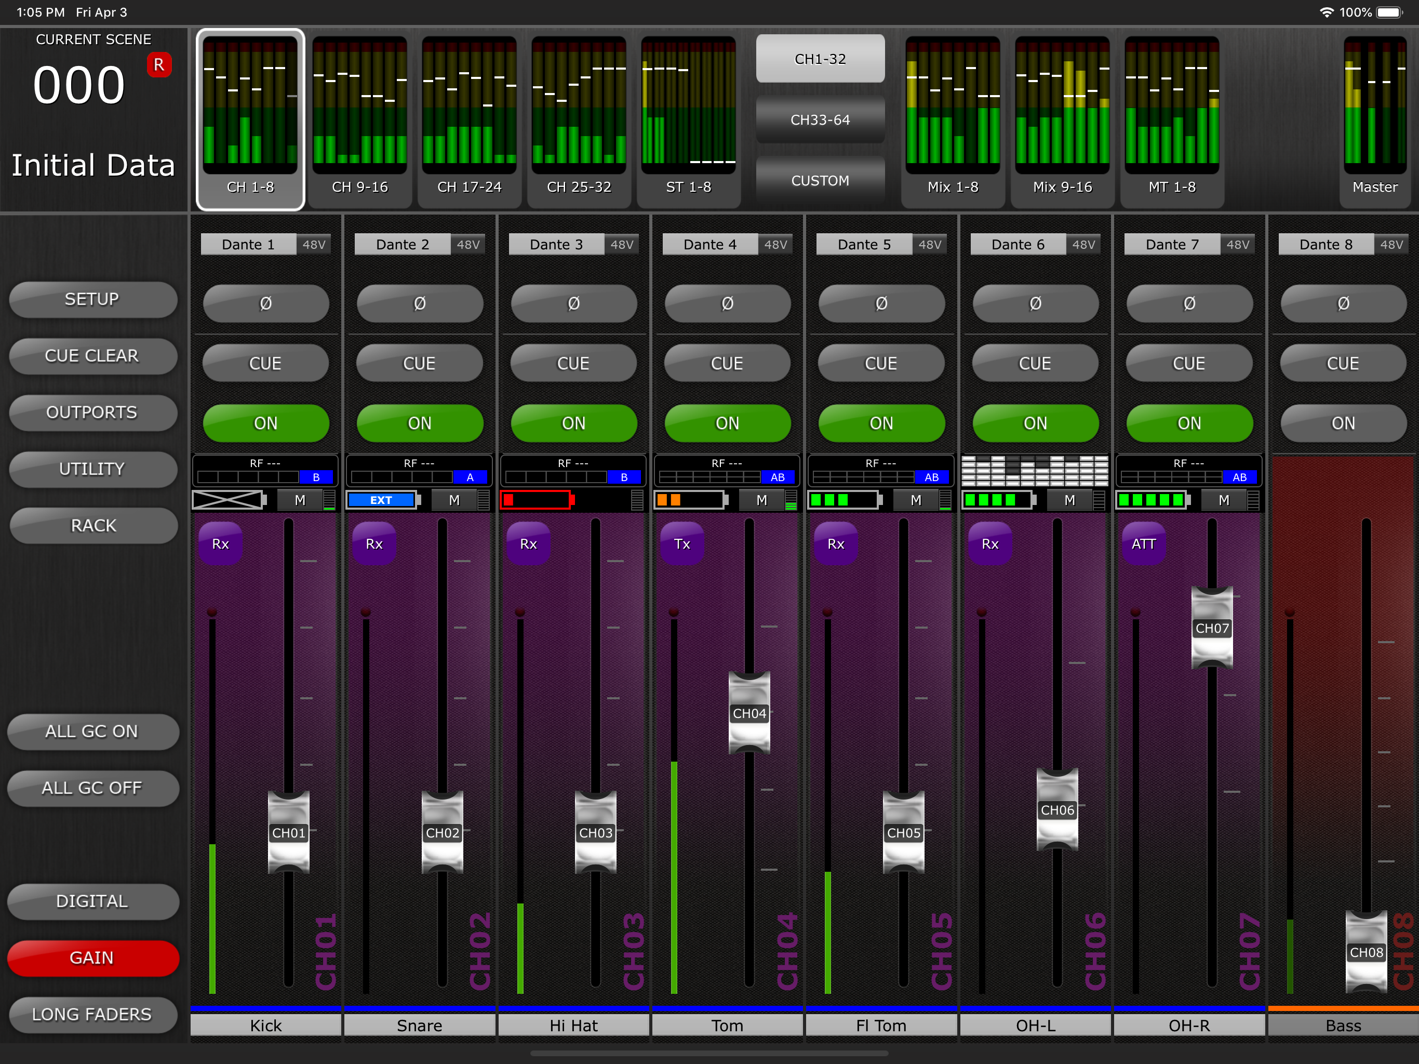Click the orange battery icon on Tom channel
The height and width of the screenshot is (1064, 1419).
point(691,500)
